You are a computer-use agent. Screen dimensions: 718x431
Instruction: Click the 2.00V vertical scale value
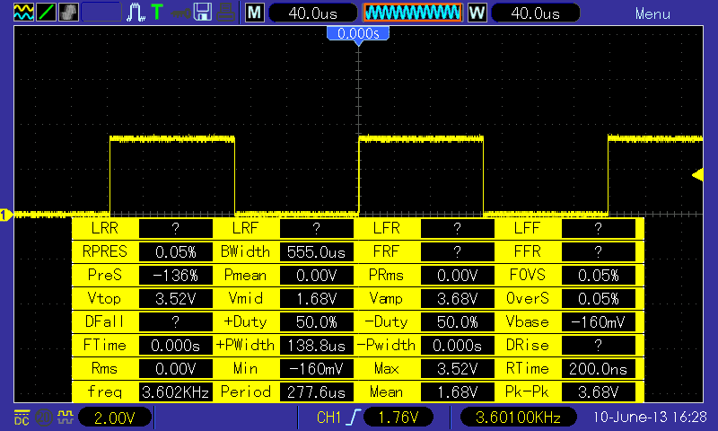point(115,418)
